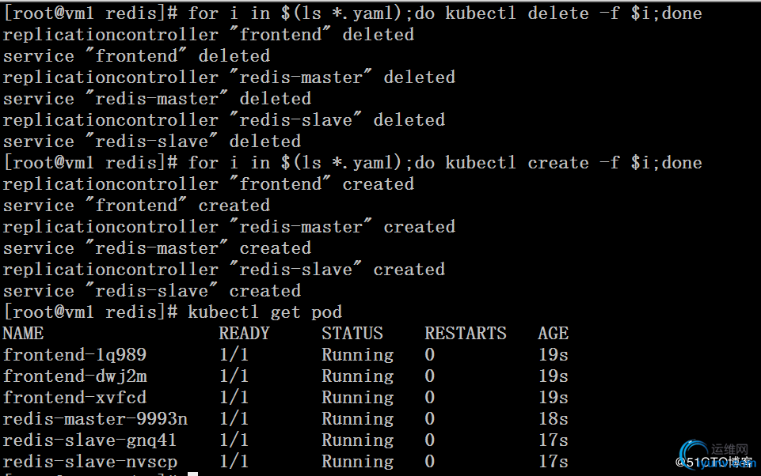Select pod name frontend-dwj2m
This screenshot has width=761, height=476.
click(x=74, y=376)
